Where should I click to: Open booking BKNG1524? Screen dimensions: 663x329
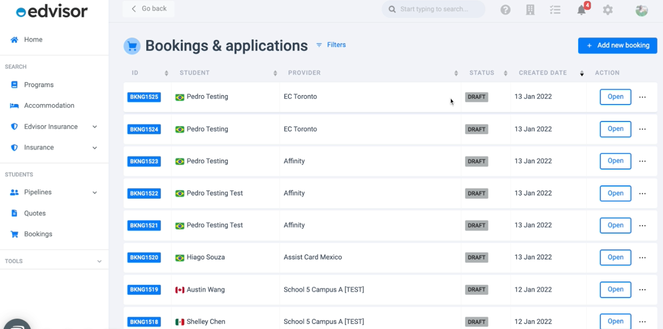(615, 129)
